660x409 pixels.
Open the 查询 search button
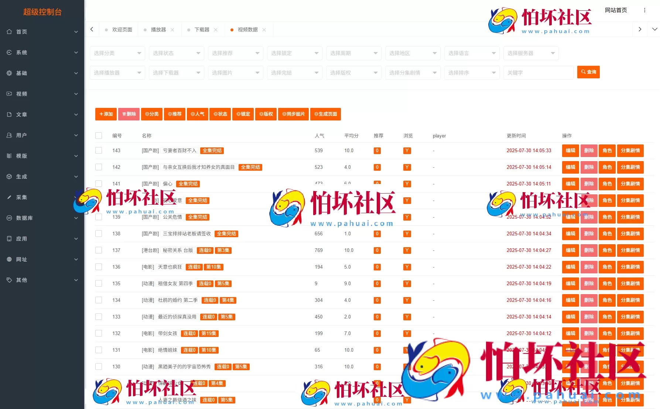click(x=588, y=72)
